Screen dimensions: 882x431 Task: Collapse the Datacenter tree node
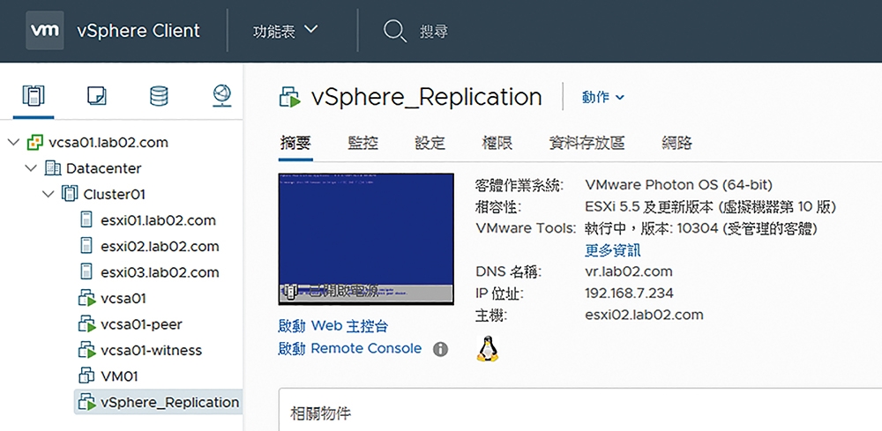tap(32, 168)
